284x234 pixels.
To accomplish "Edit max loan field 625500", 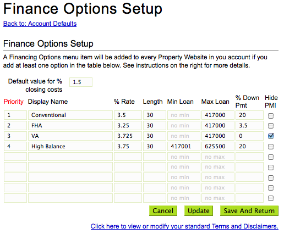I will [218, 147].
